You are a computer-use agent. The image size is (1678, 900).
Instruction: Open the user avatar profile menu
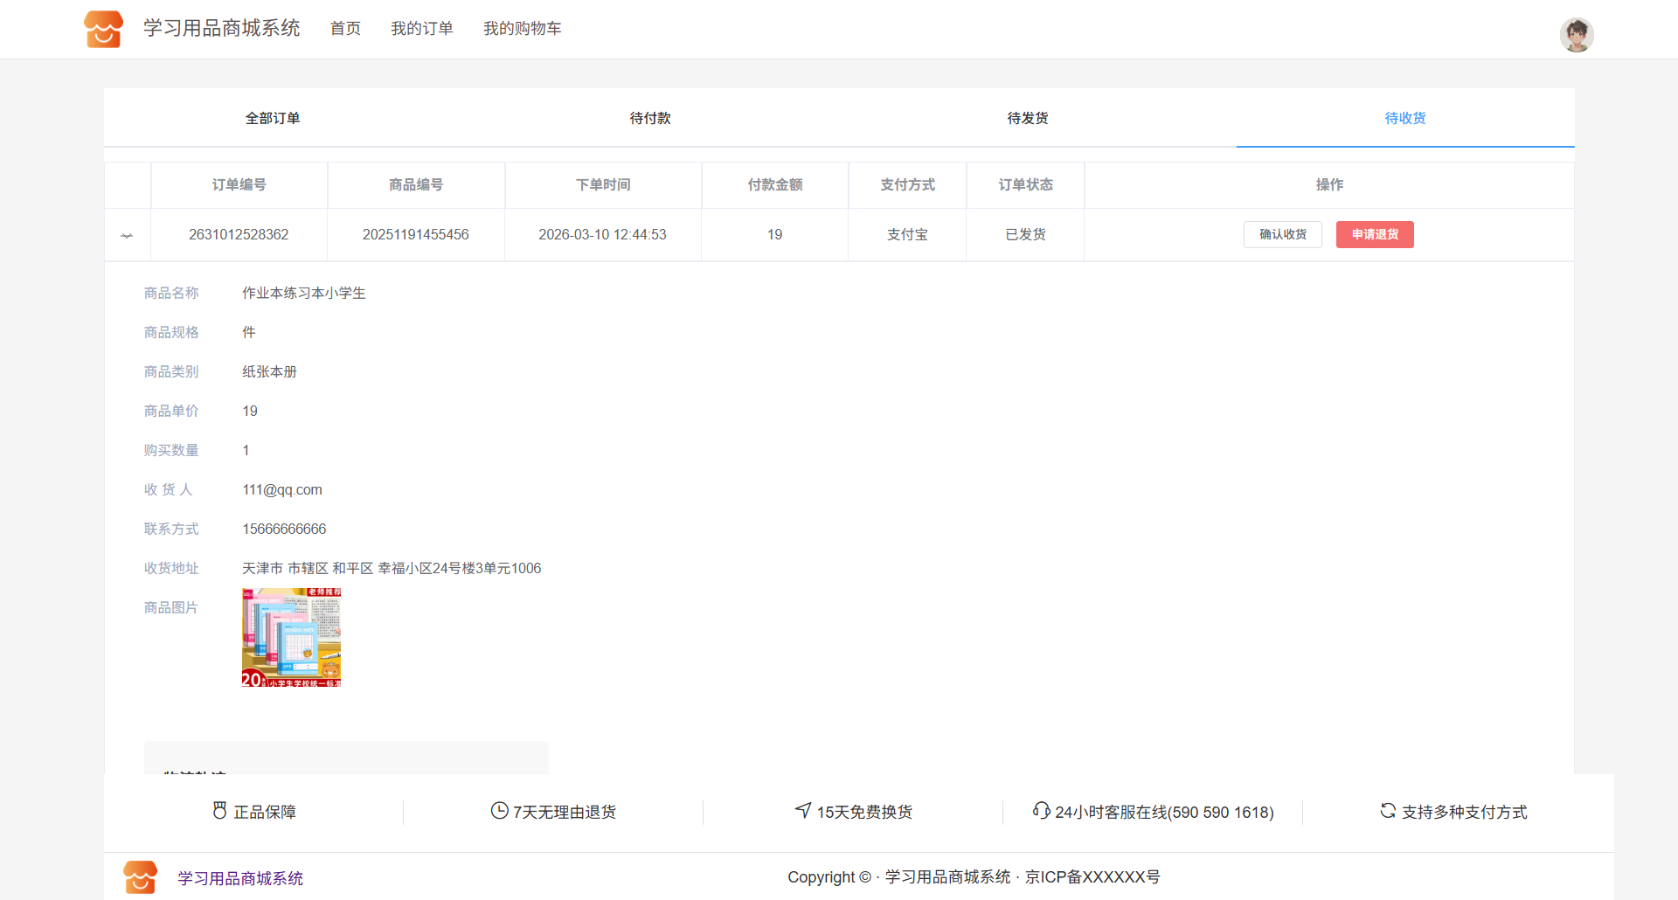[1576, 35]
